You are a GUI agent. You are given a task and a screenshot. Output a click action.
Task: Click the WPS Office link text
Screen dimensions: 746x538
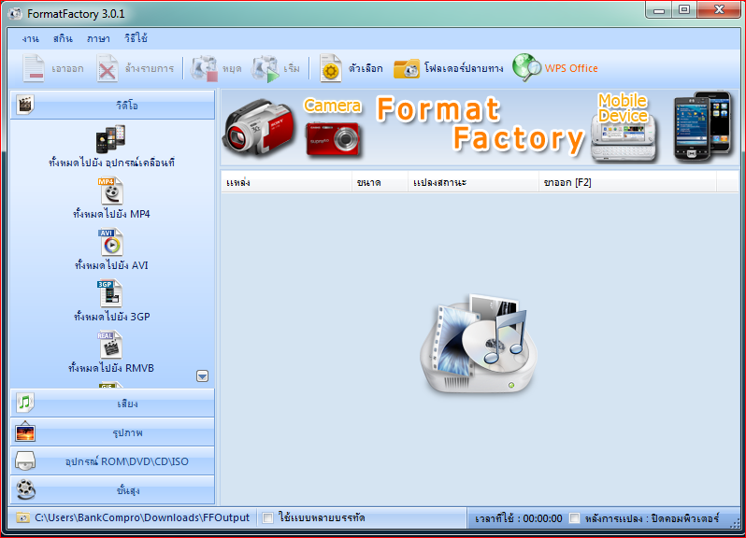point(571,68)
